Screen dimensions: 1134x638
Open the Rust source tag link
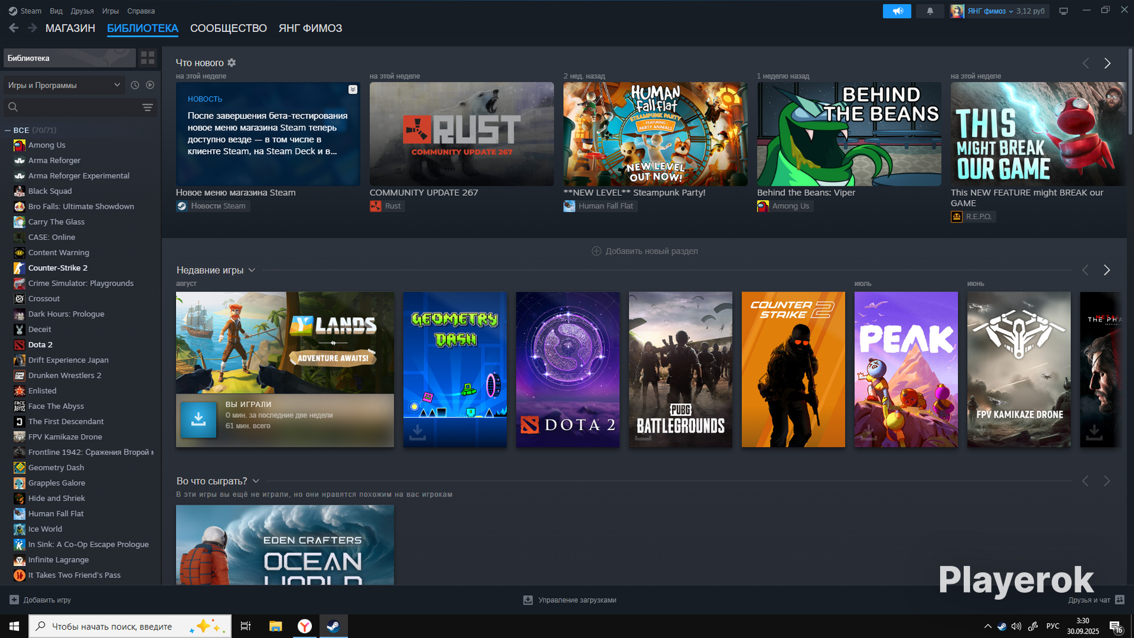[387, 206]
